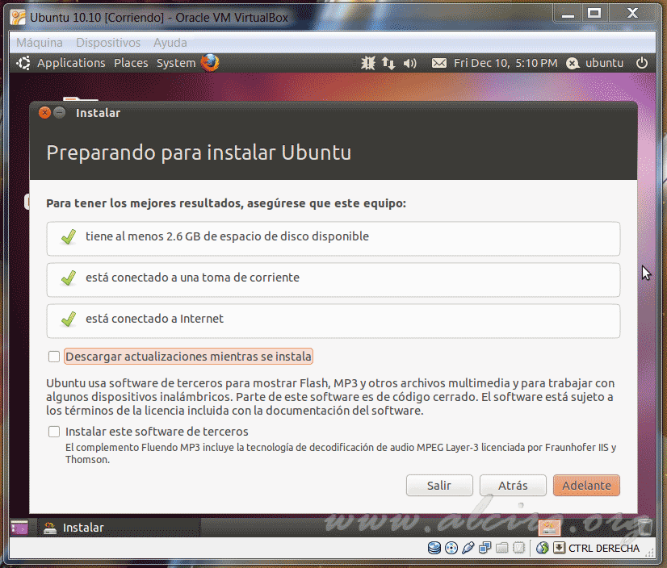Screen dimensions: 667x568
Task: Open the ubuntu user session menu
Action: [595, 64]
